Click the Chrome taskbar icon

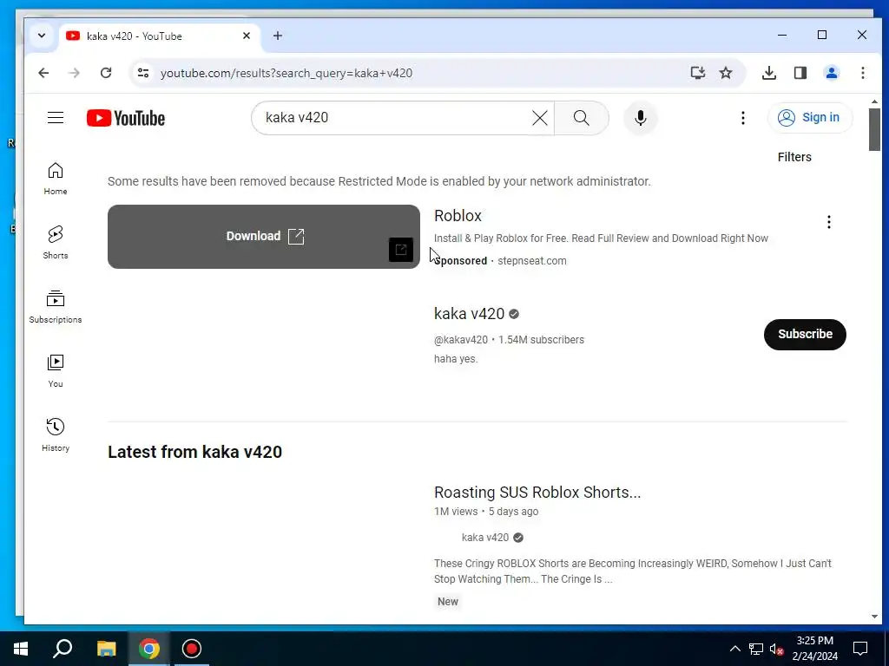(149, 649)
